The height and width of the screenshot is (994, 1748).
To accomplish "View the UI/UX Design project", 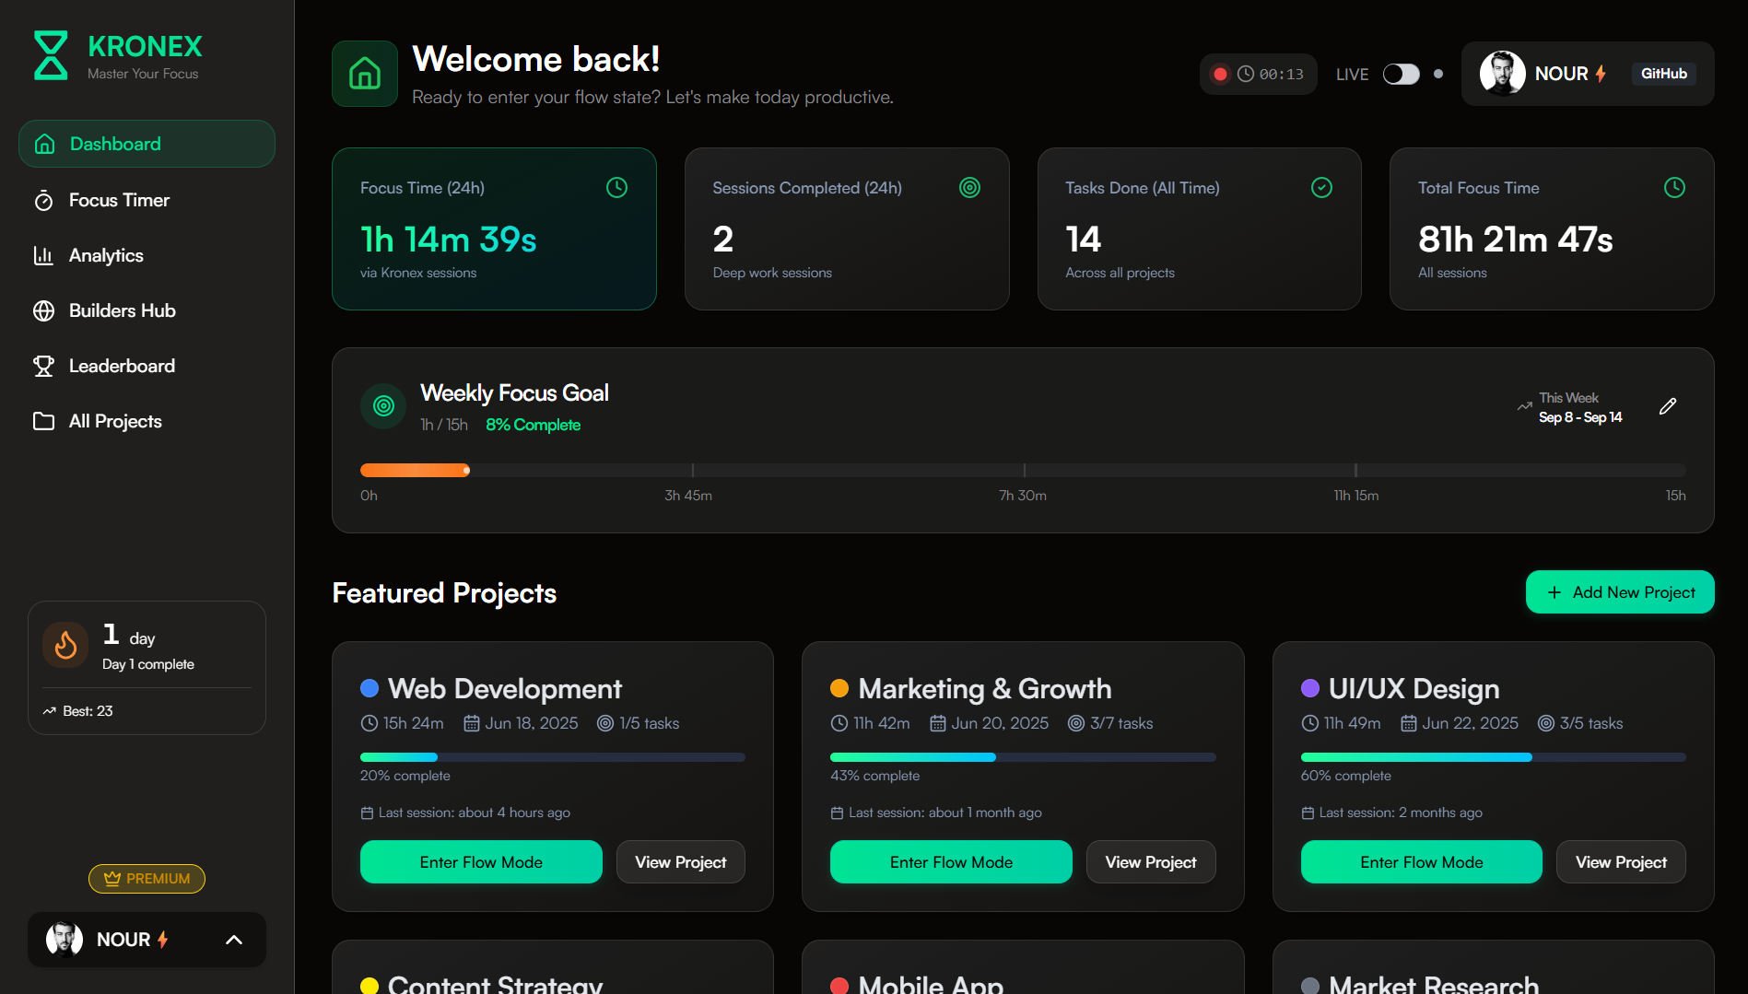I will 1621,862.
